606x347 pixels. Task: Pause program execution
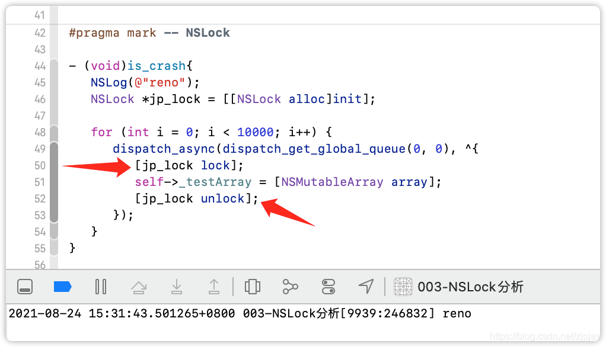100,287
